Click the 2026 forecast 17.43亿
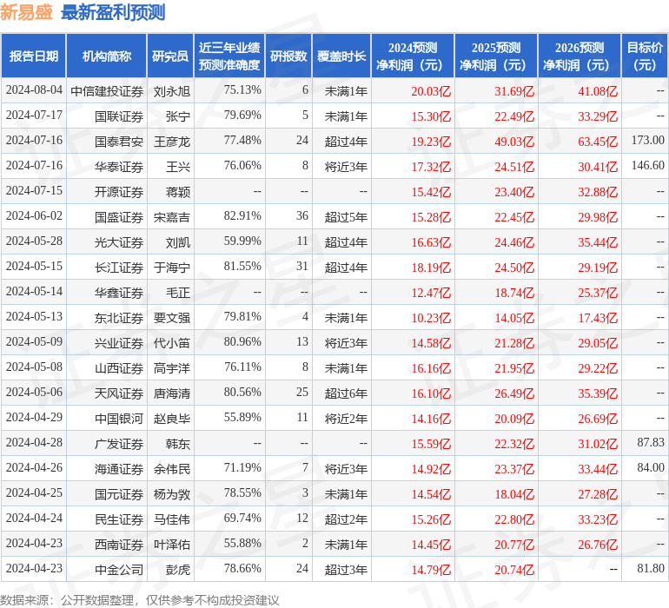This screenshot has height=608, width=669. [x=598, y=317]
